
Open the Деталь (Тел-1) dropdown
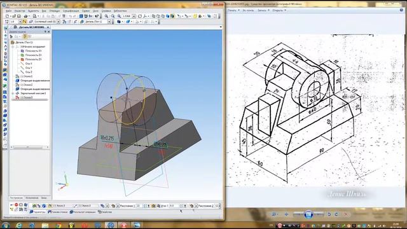(109, 22)
